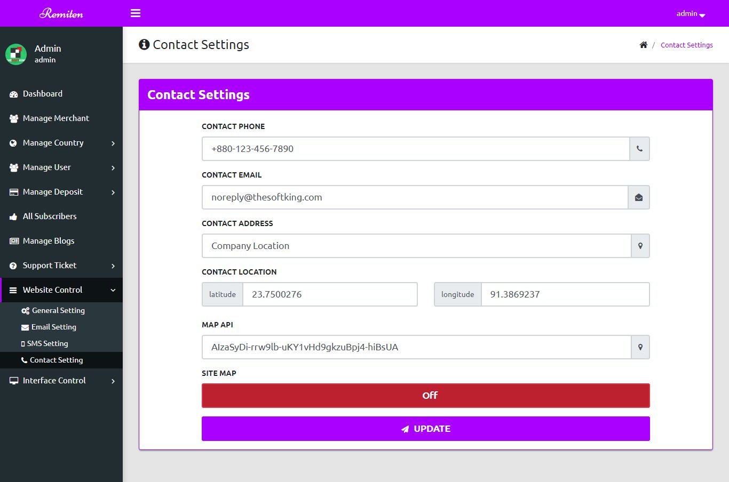729x482 pixels.
Task: Click the Admin profile avatar in sidebar
Action: [x=16, y=54]
